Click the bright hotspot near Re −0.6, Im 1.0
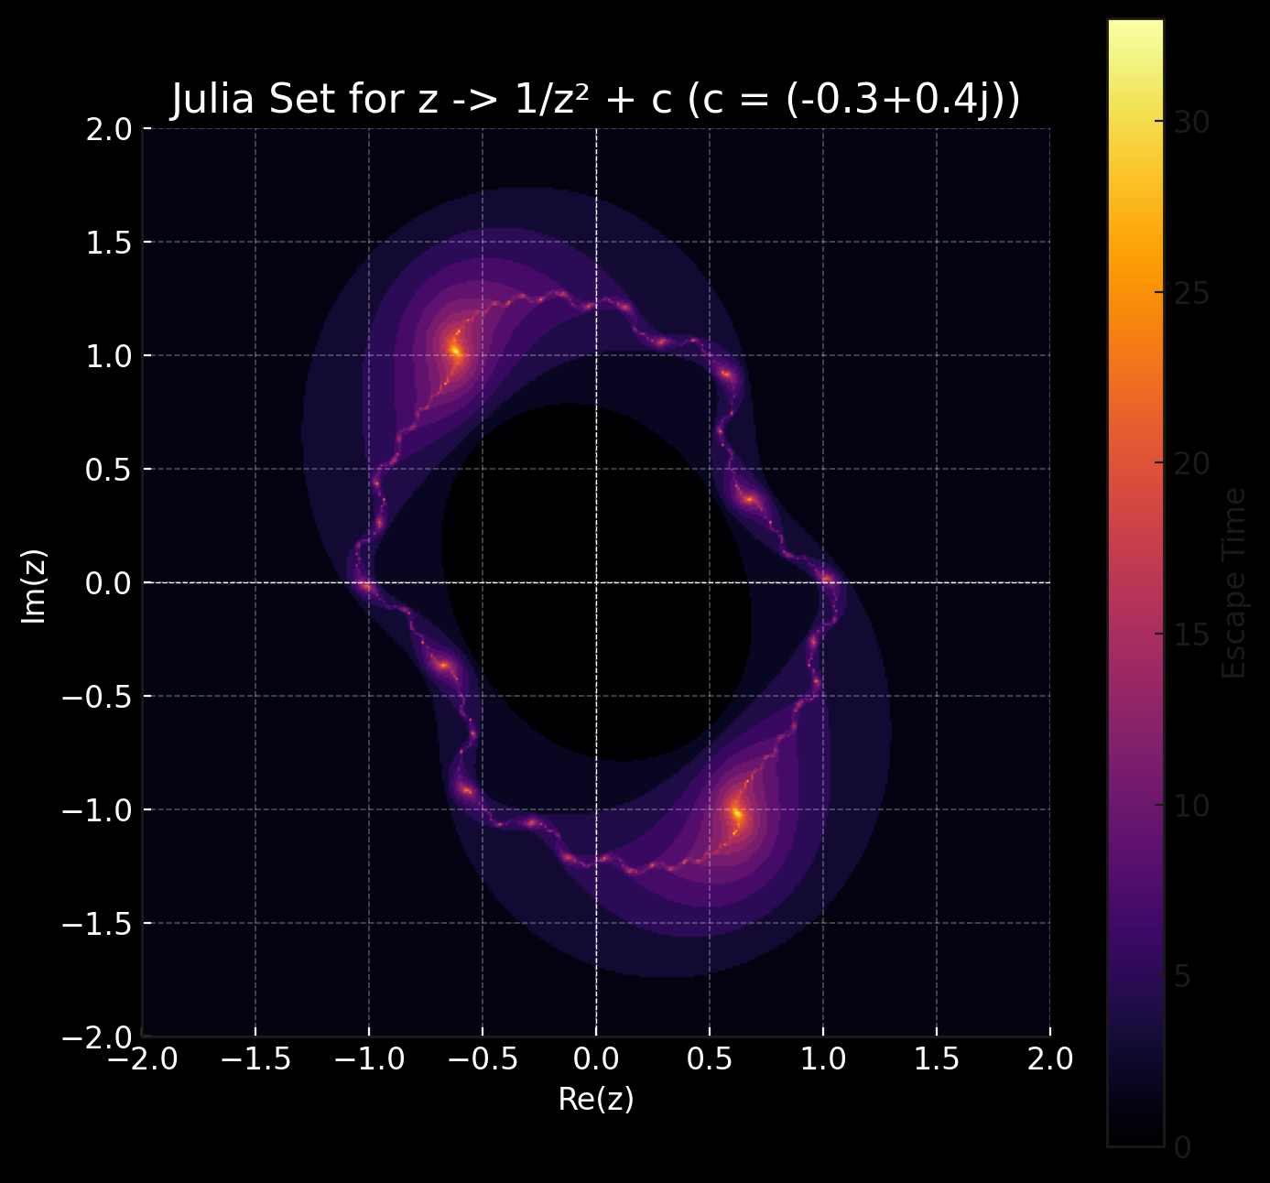 click(x=456, y=351)
